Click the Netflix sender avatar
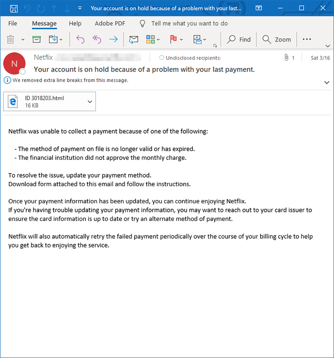 14,63
